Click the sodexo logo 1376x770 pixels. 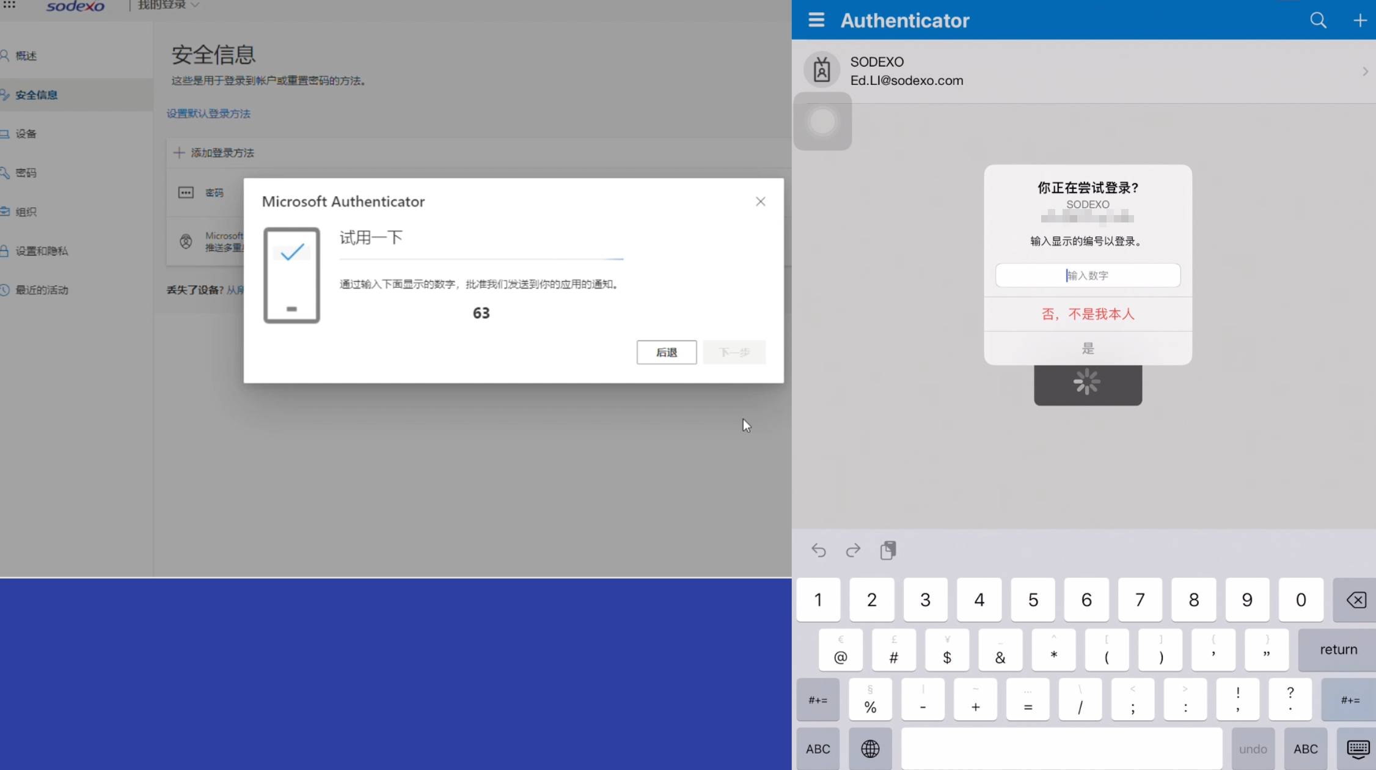pyautogui.click(x=75, y=6)
